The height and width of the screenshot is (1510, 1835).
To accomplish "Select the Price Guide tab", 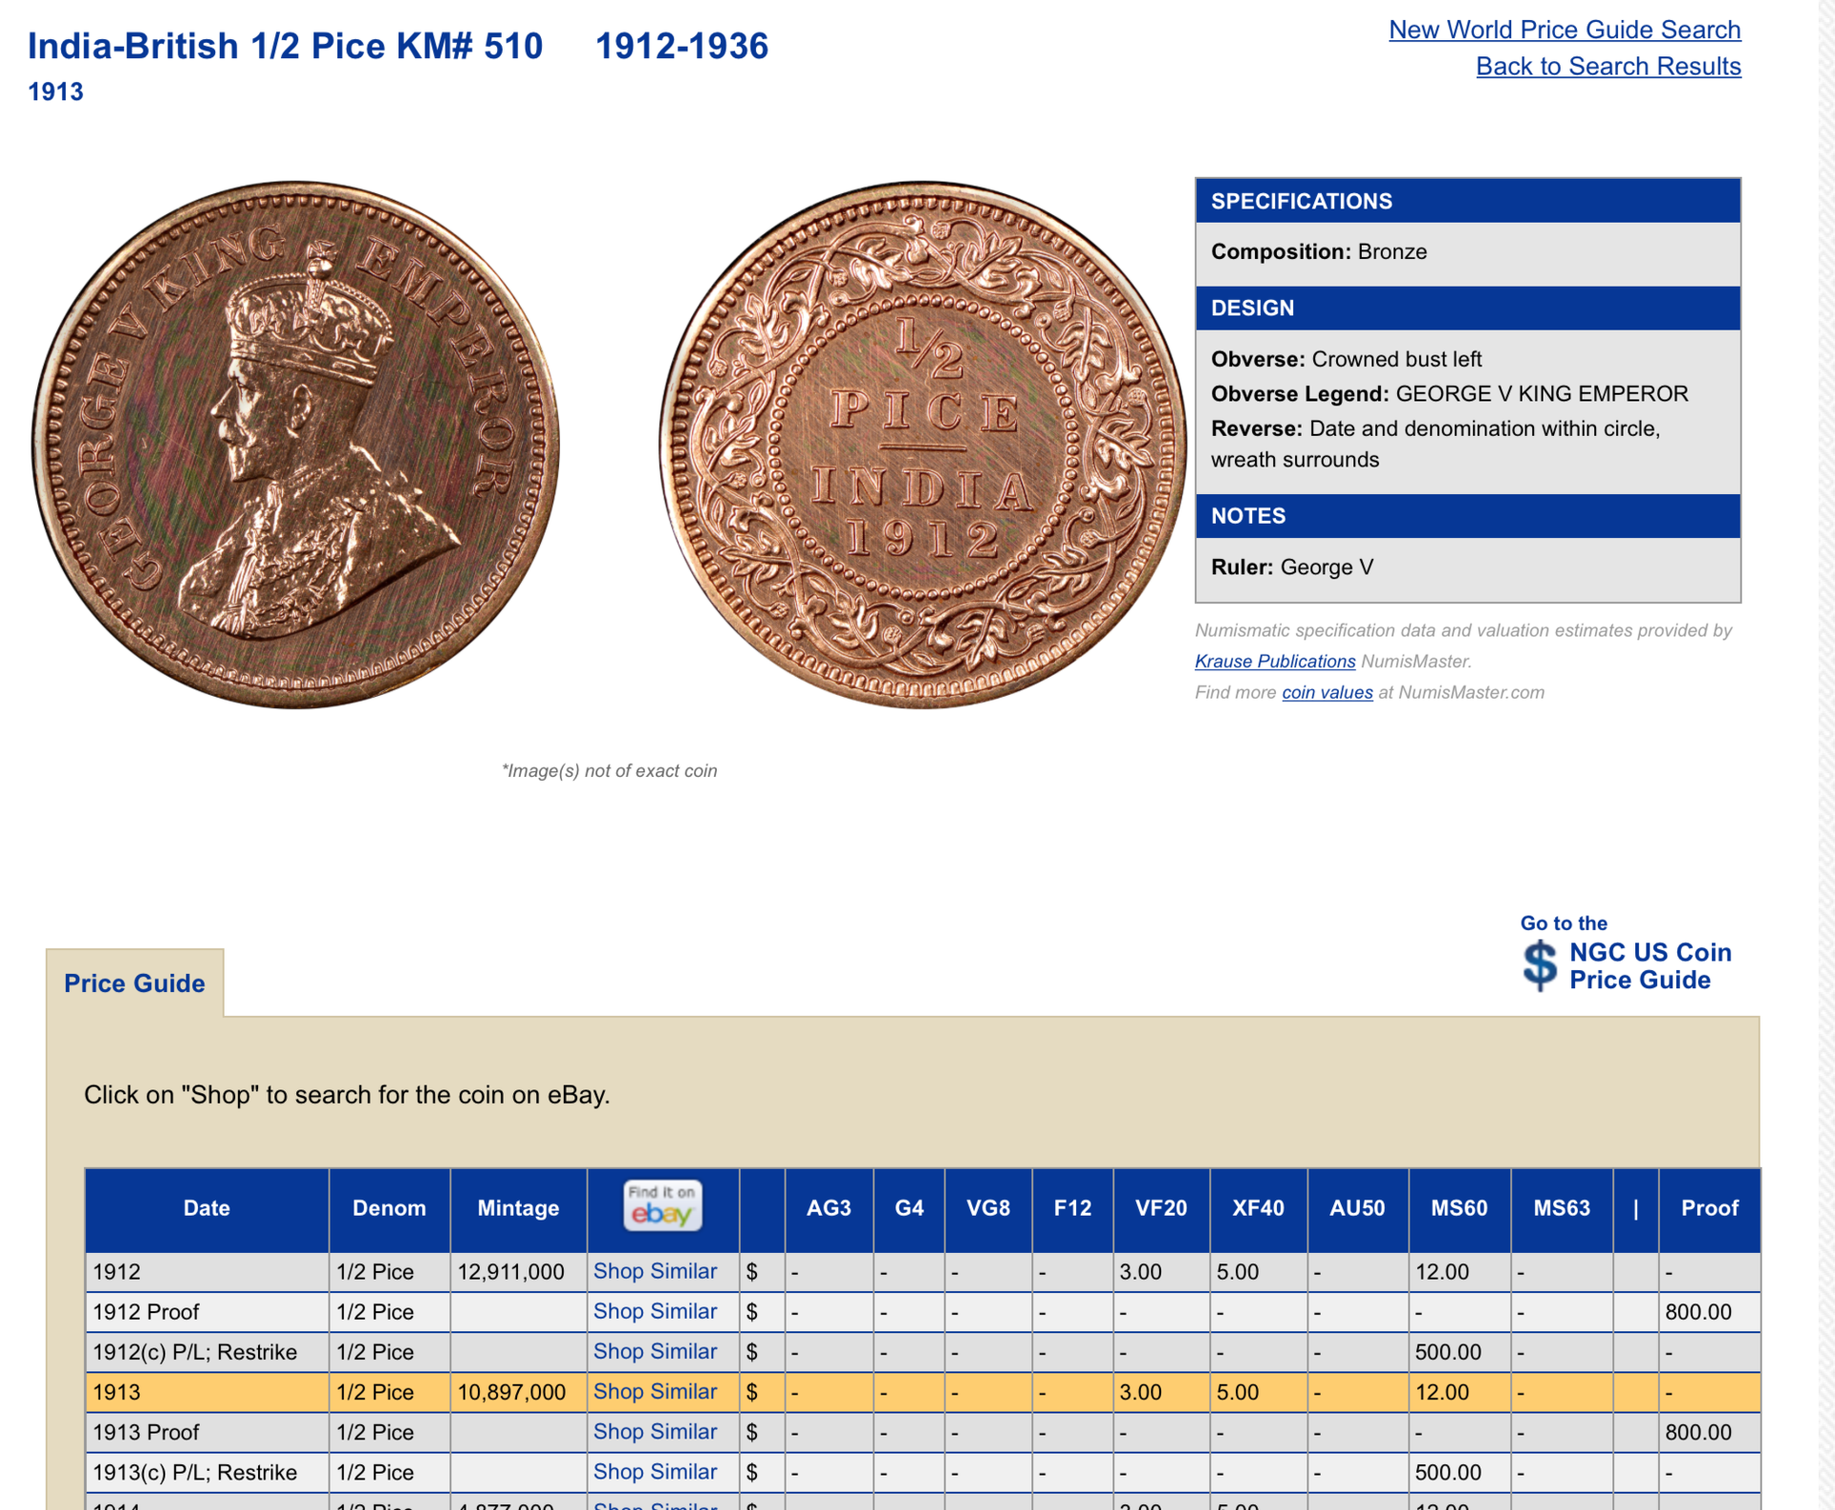I will [x=135, y=983].
